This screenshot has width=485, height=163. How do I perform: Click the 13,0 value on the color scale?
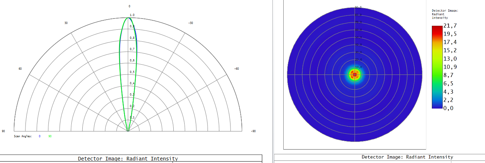pyautogui.click(x=450, y=58)
